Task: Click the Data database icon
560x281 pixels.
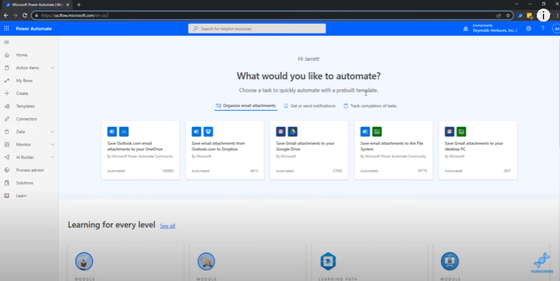Action: 7,131
